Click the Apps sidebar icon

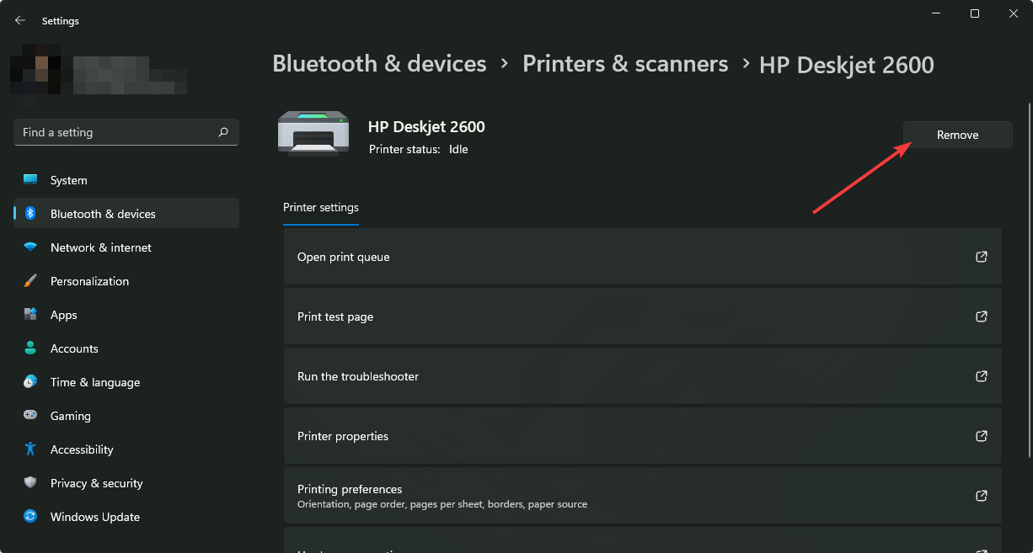click(31, 314)
